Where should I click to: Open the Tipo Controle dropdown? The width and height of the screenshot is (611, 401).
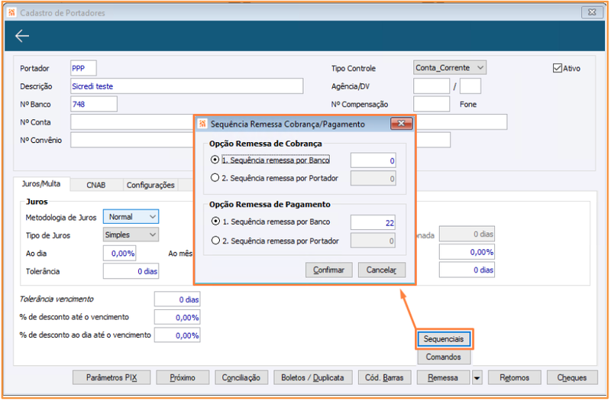(x=450, y=68)
